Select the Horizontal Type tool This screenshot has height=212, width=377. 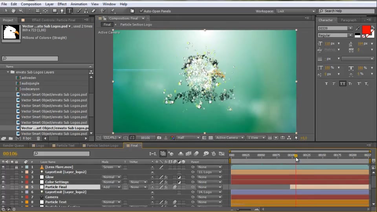pos(70,11)
